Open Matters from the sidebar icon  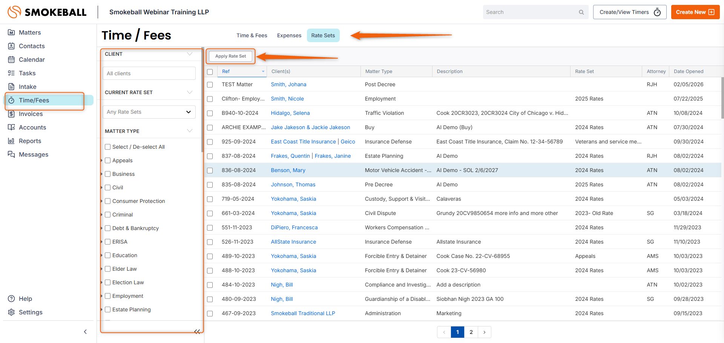coord(11,32)
